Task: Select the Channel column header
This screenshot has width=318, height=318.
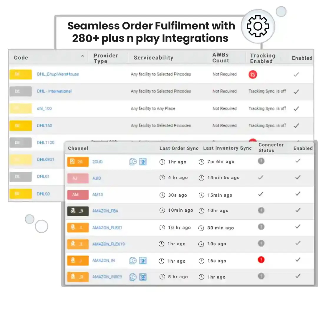Action: click(x=78, y=148)
